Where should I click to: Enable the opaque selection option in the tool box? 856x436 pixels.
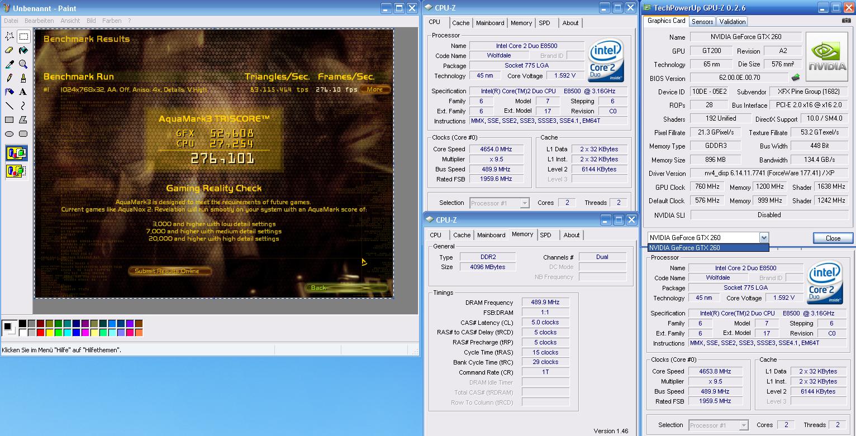(x=16, y=152)
